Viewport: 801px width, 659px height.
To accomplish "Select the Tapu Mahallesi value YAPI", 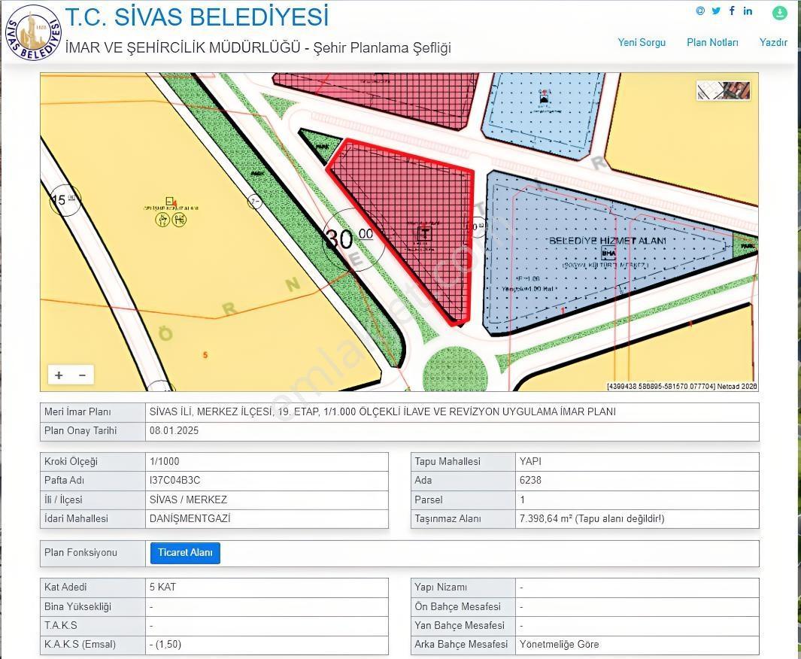I will (x=530, y=461).
